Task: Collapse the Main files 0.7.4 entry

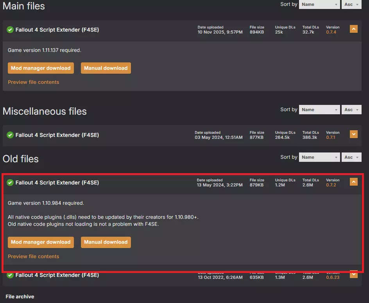Action: click(353, 29)
